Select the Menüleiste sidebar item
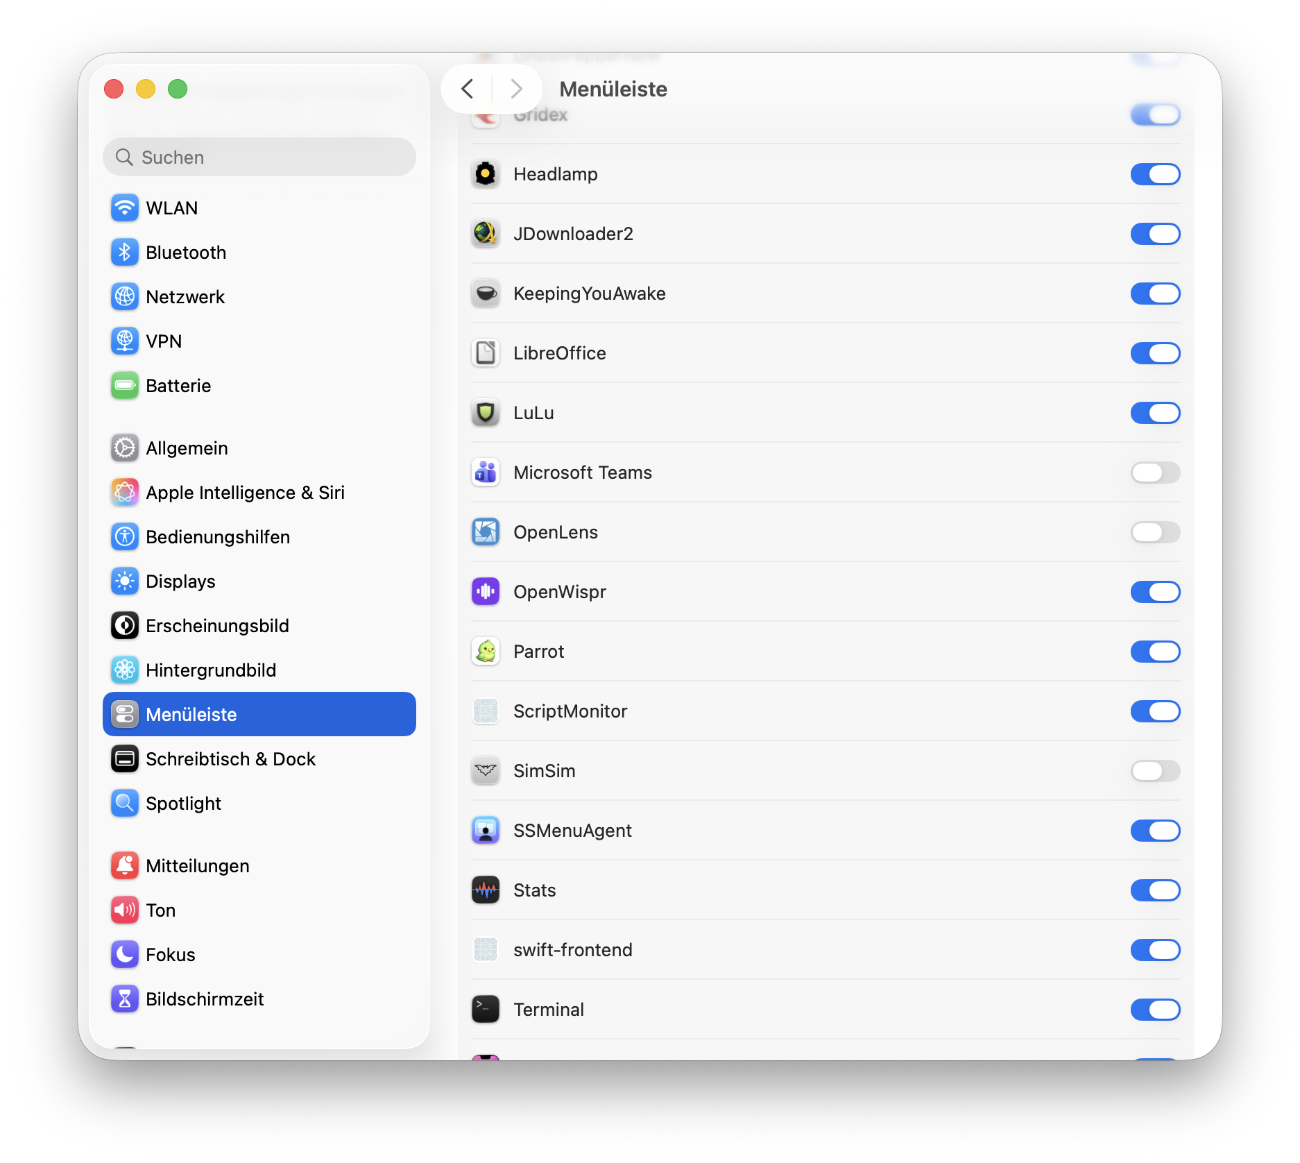The image size is (1300, 1163). (259, 714)
